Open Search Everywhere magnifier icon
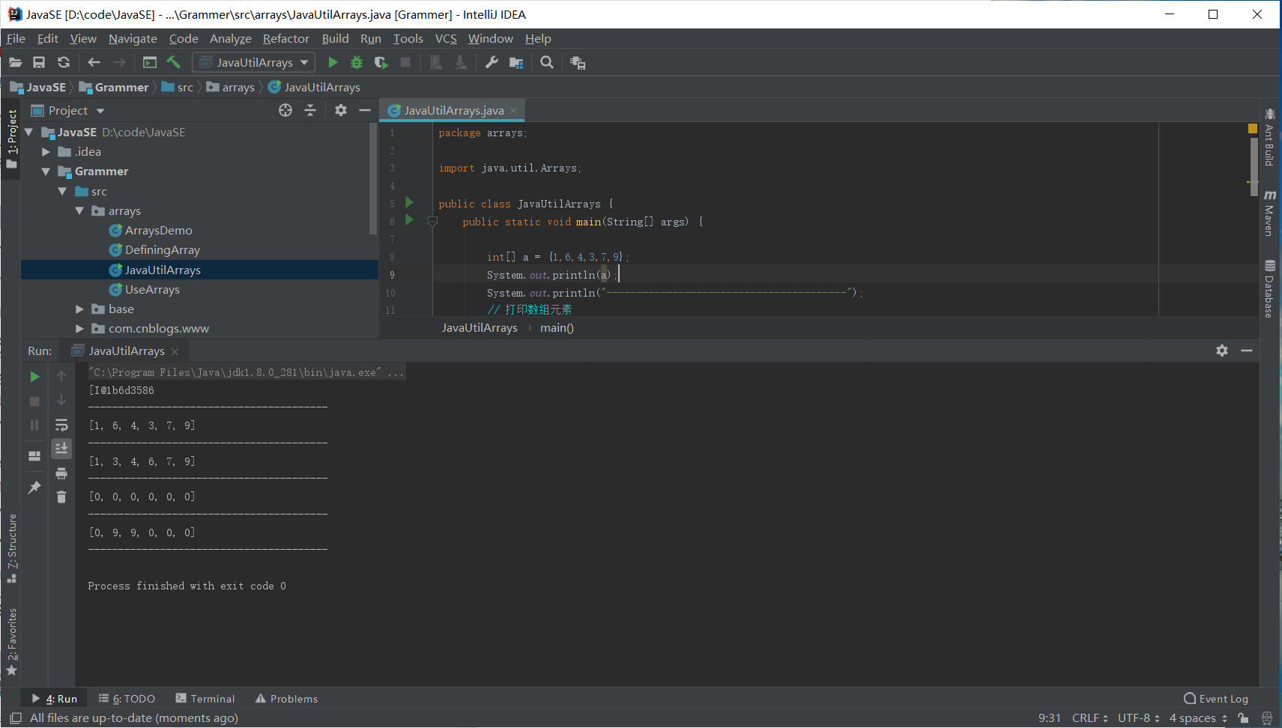Viewport: 1282px width, 728px height. point(547,63)
